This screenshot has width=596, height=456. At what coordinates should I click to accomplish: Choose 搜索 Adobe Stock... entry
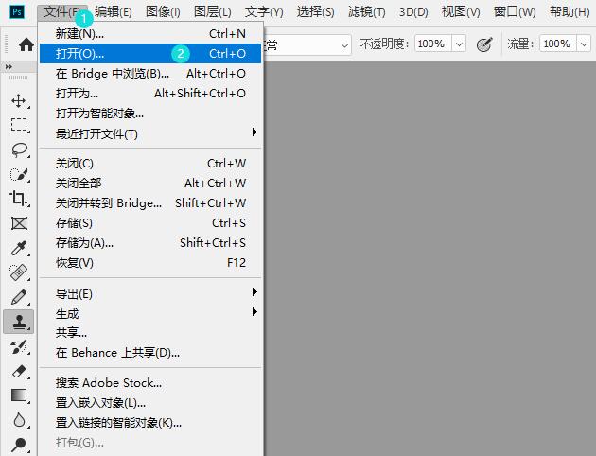(150, 382)
